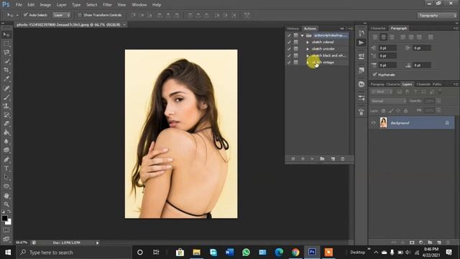Click the indent left margin 0 pt field

click(x=387, y=48)
